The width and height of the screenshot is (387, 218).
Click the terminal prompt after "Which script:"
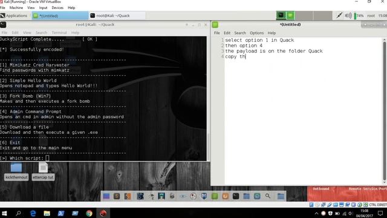pyautogui.click(x=47, y=158)
